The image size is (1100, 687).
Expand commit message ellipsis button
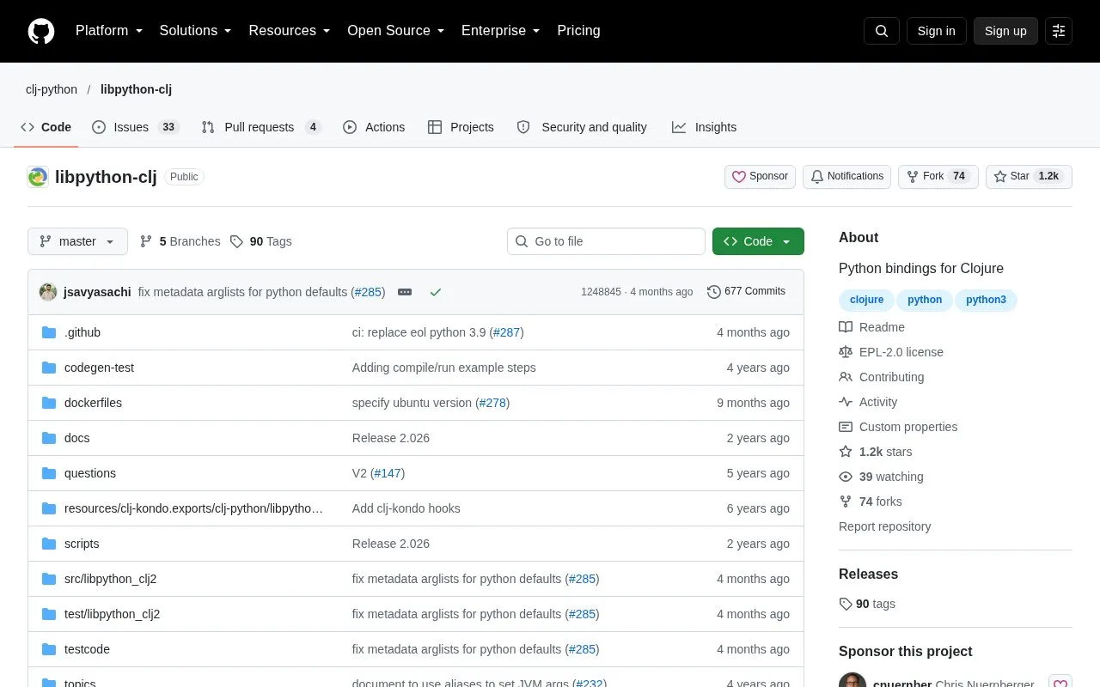405,292
